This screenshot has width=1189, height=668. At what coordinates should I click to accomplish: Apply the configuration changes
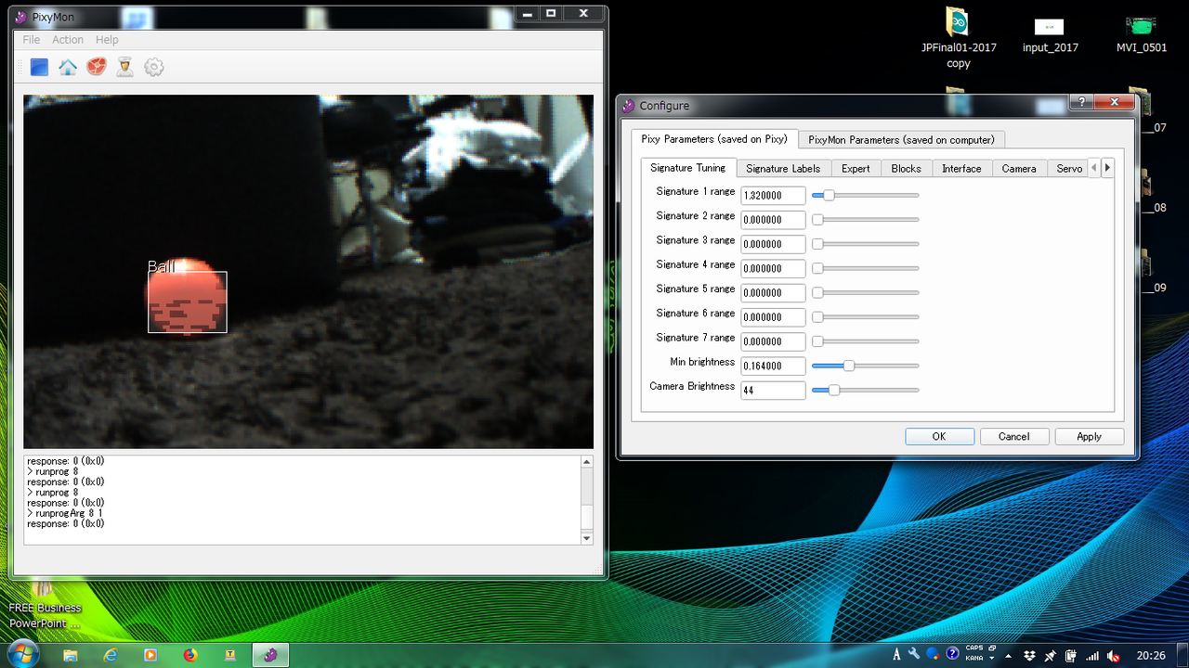(1089, 436)
